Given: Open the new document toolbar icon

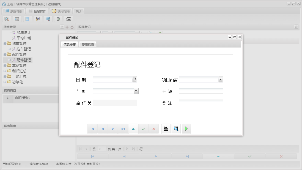Looking at the screenshot, I should [27, 19].
